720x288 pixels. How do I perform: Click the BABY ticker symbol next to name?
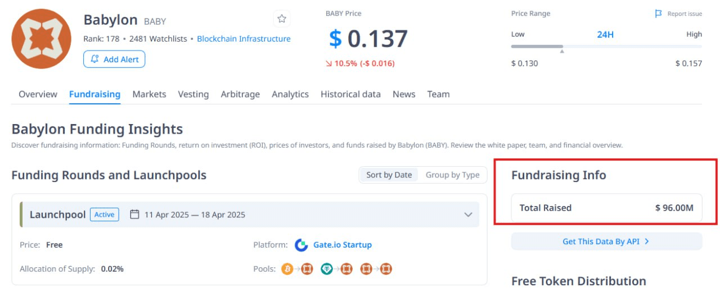[155, 21]
